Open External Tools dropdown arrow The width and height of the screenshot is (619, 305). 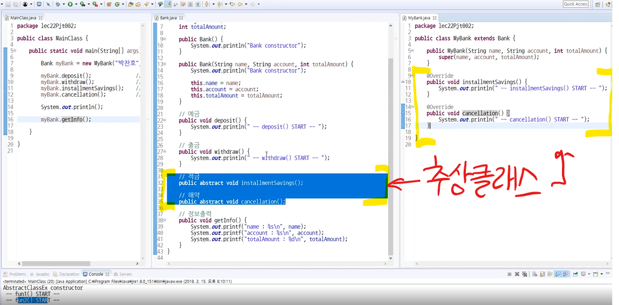101,4
